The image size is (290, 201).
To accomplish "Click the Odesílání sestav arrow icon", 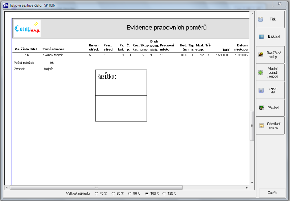I will click(x=261, y=126).
